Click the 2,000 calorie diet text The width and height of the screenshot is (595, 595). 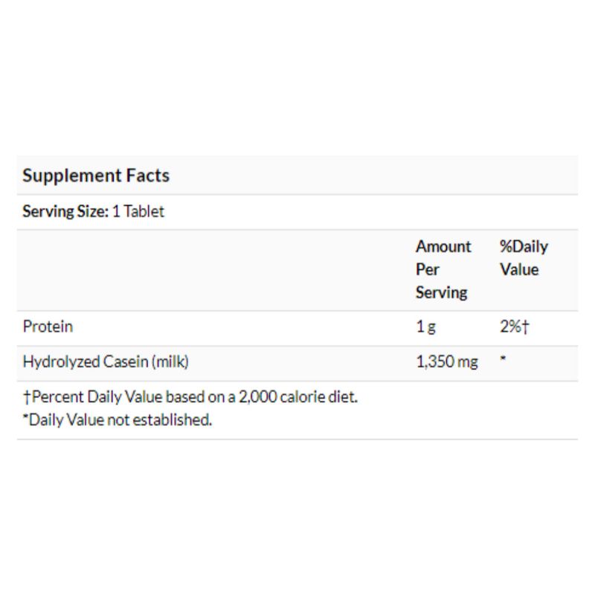coord(298,397)
